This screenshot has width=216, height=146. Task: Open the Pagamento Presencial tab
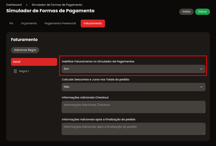[60, 24]
